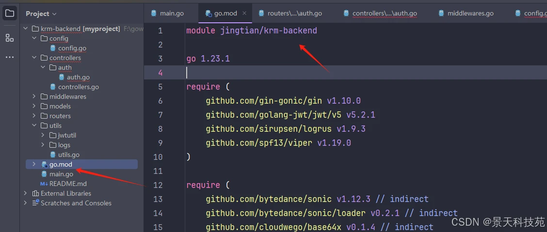Select config.go in the project tree

tap(72, 48)
